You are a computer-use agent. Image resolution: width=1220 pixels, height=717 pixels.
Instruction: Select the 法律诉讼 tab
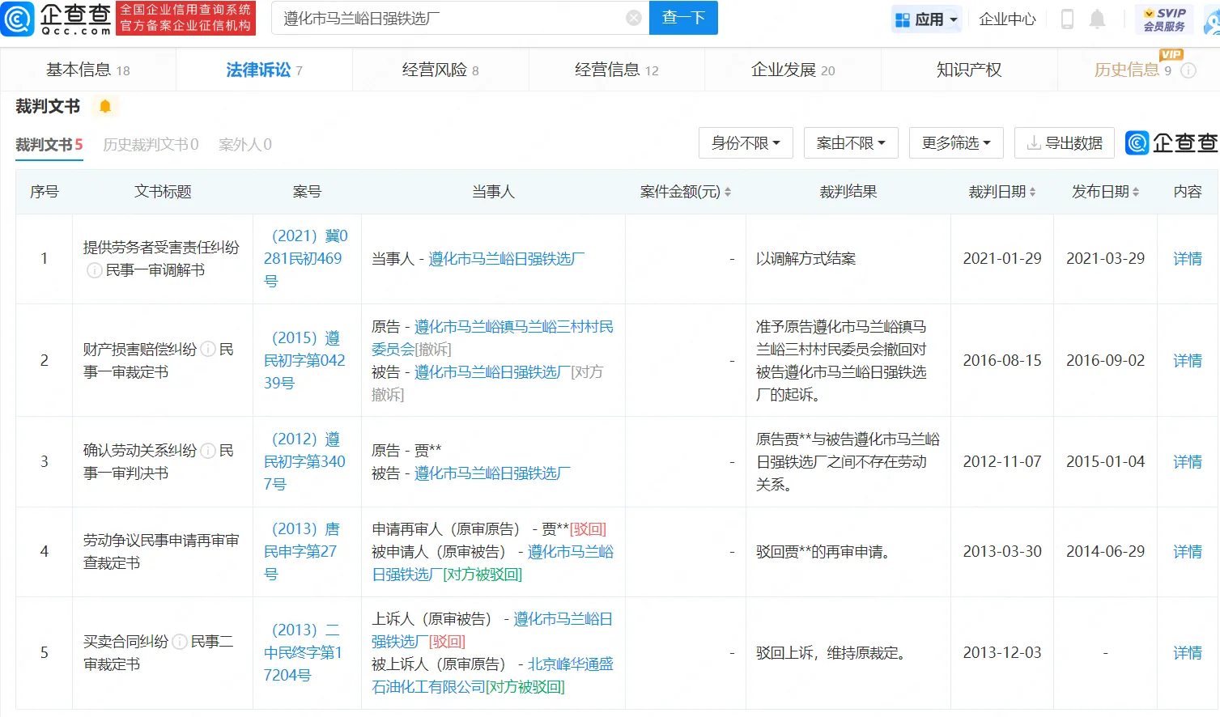click(x=264, y=70)
